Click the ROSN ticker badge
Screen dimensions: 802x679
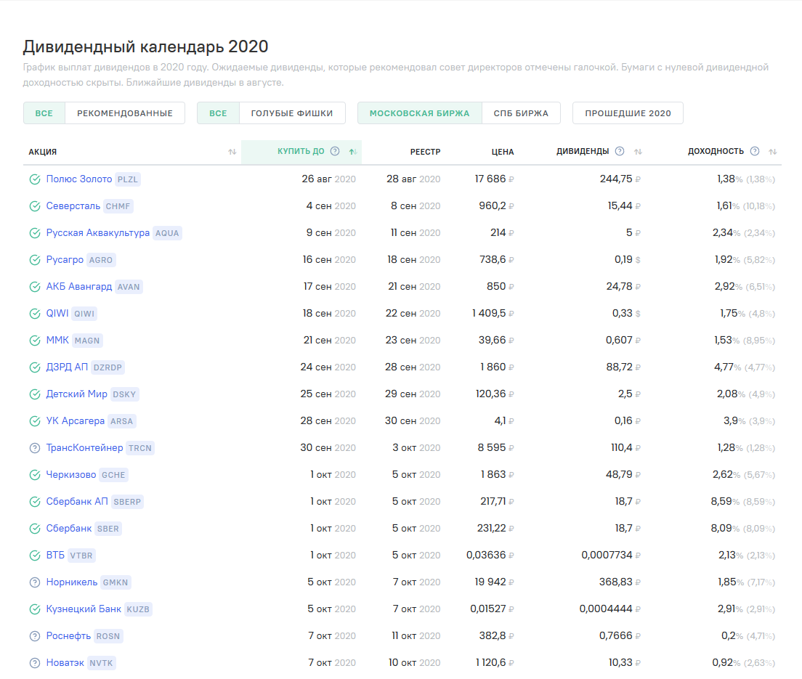coord(108,636)
